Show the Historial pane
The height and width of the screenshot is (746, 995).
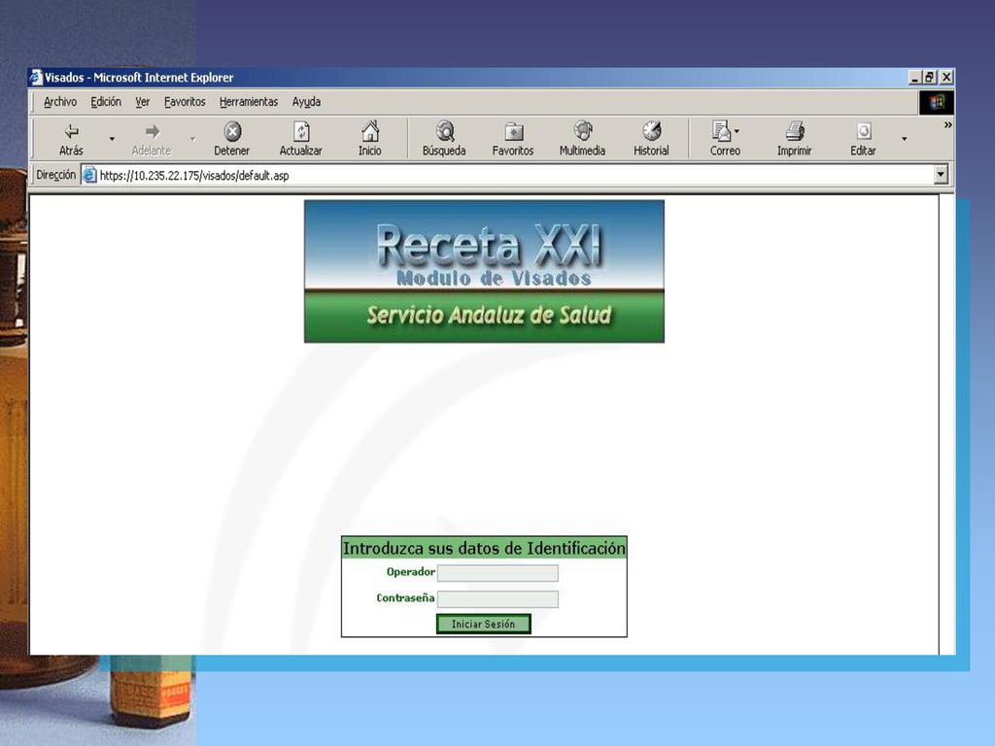coord(652,139)
